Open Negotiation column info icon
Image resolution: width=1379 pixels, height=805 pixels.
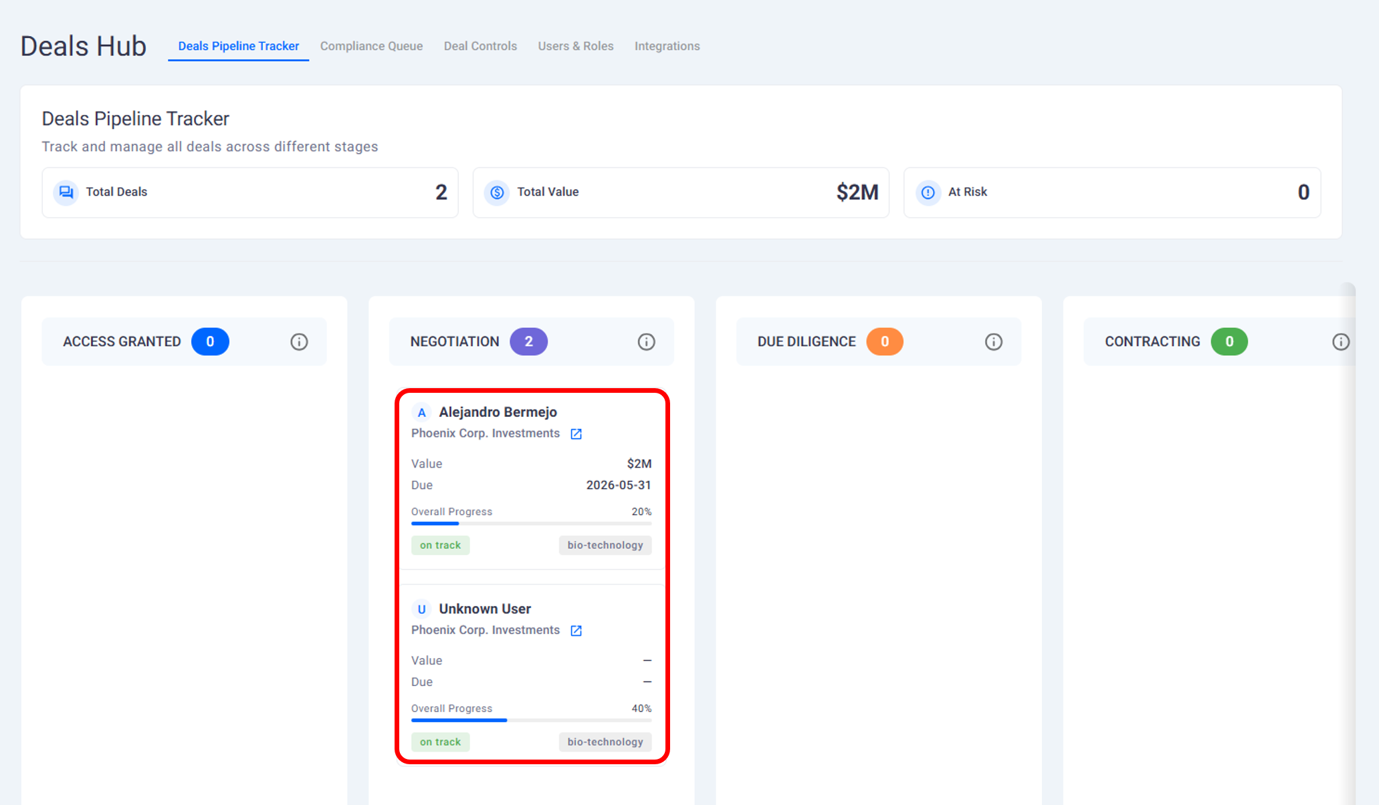pos(646,342)
